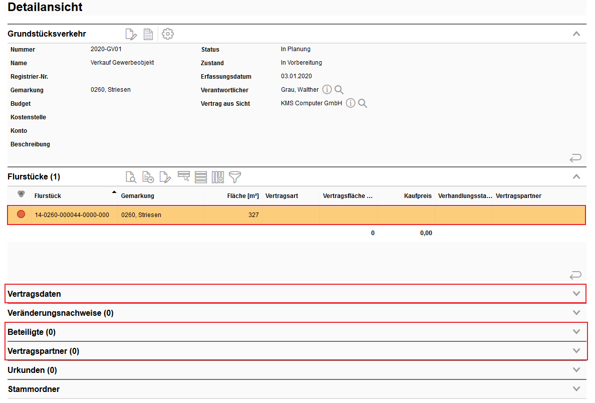595x403 pixels.
Task: Click the edit document icon in Grundstücksverkehr
Action: point(131,34)
